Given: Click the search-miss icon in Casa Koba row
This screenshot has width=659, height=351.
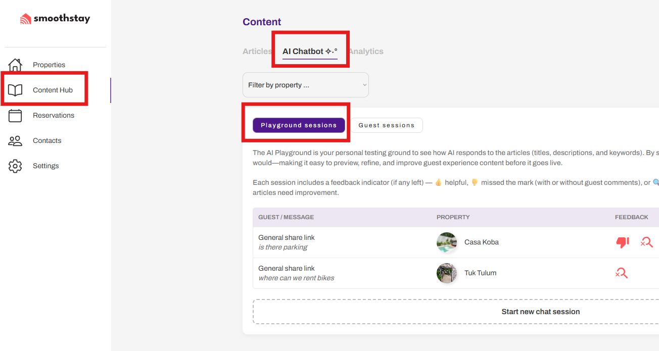Looking at the screenshot, I should pos(646,242).
